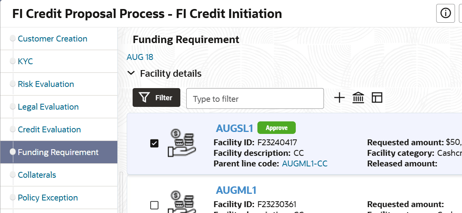Go to the KYC step
This screenshot has width=462, height=213.
coord(25,61)
